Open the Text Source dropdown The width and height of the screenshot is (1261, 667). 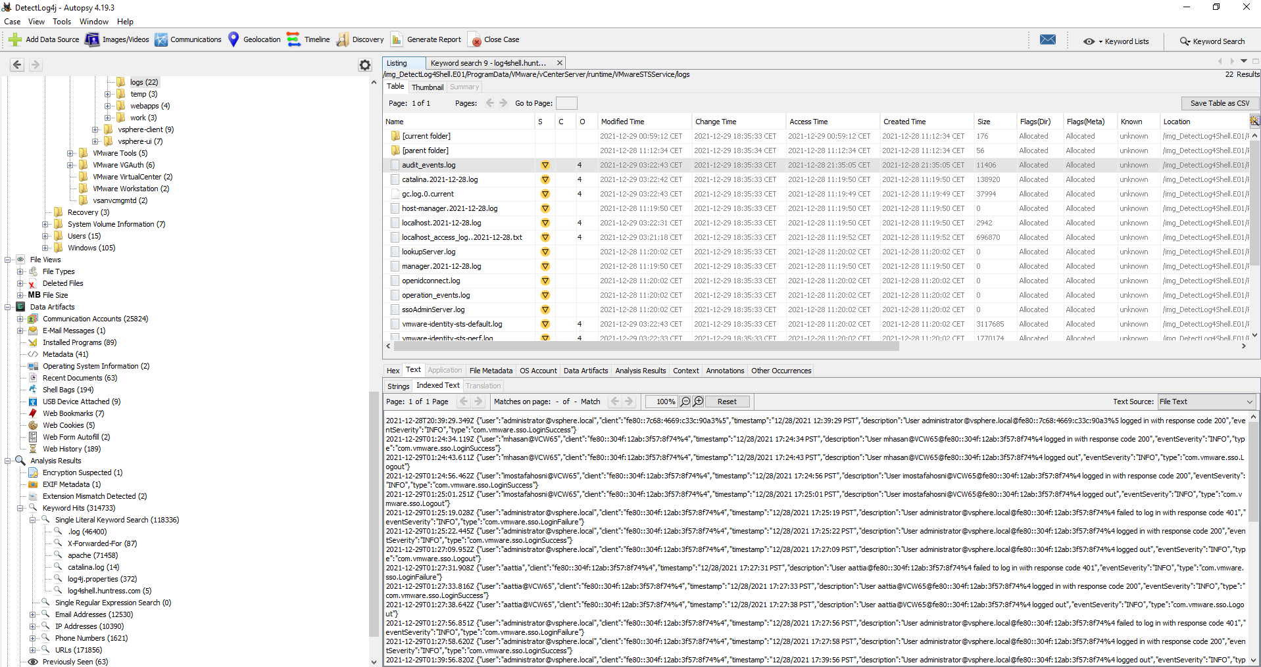(x=1206, y=402)
